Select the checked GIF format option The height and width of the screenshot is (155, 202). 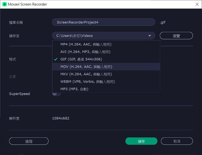pyautogui.click(x=106, y=59)
